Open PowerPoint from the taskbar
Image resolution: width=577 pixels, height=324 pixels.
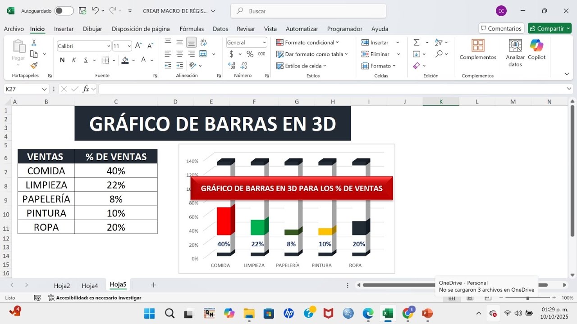click(x=427, y=313)
